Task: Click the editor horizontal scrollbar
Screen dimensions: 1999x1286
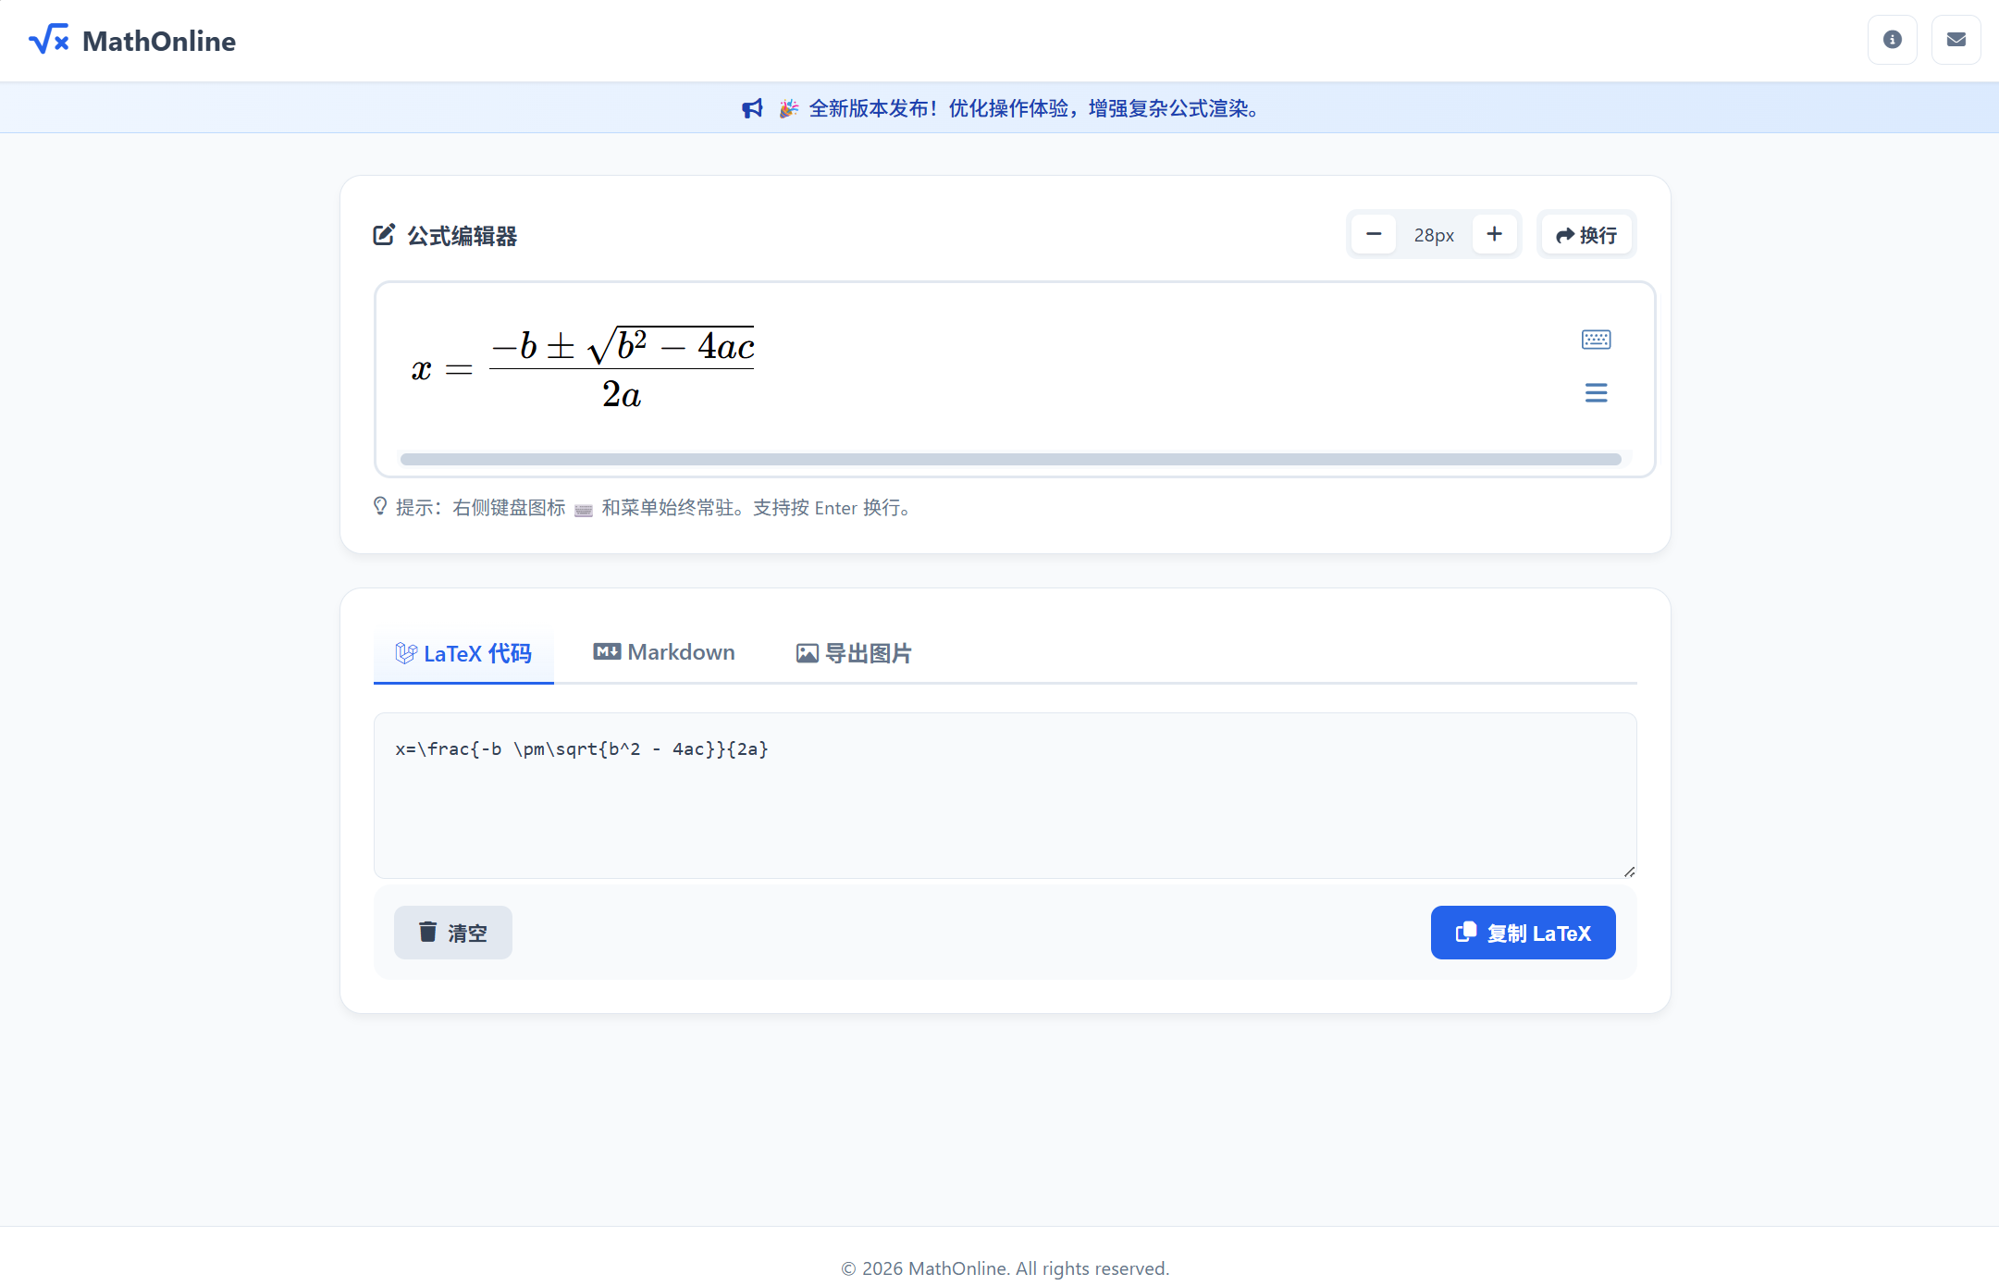Action: click(1010, 459)
